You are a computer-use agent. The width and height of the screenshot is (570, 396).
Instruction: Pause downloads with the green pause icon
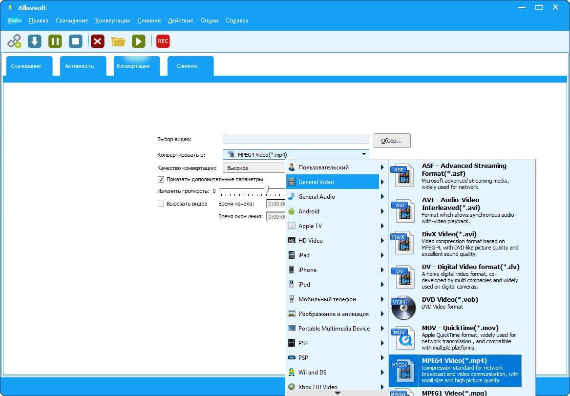55,42
